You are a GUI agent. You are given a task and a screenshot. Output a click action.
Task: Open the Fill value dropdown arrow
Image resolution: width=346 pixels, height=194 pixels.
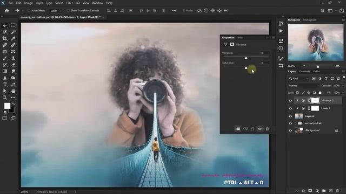click(343, 93)
